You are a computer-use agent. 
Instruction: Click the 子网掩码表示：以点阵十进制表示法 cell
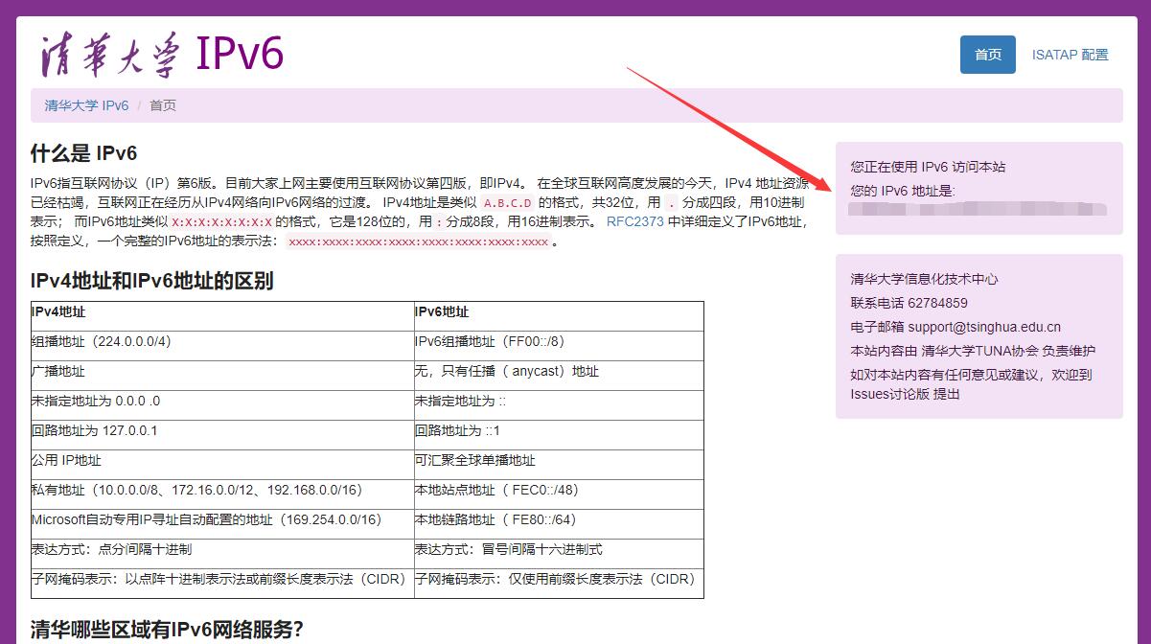222,583
